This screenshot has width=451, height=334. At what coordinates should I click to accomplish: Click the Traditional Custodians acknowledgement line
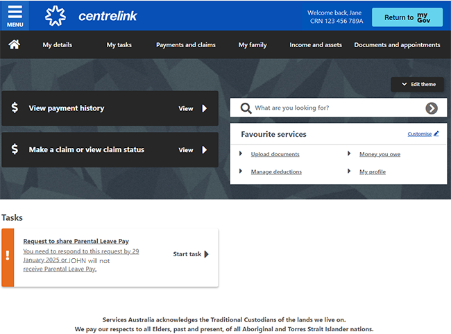click(224, 319)
